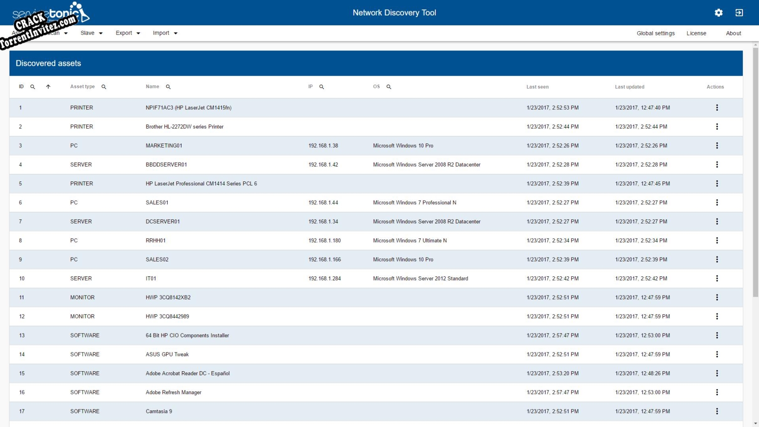Screen dimensions: 759x427
Task: Open actions menu for SALES01
Action: click(x=717, y=203)
